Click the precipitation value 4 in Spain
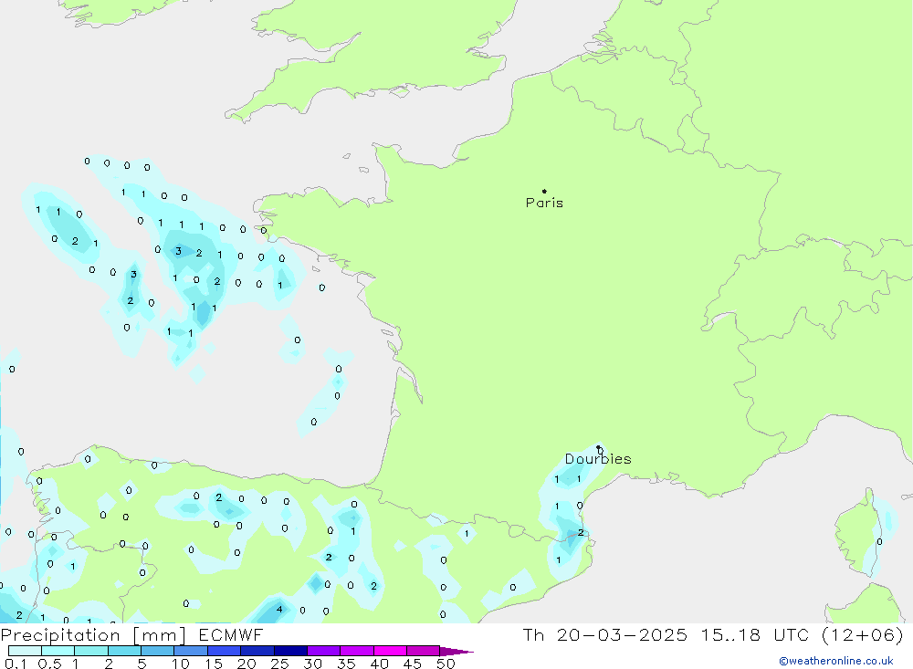This screenshot has height=669, width=913. click(279, 609)
